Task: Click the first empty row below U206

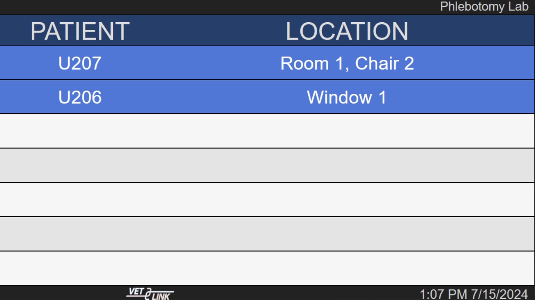Action: 267,131
